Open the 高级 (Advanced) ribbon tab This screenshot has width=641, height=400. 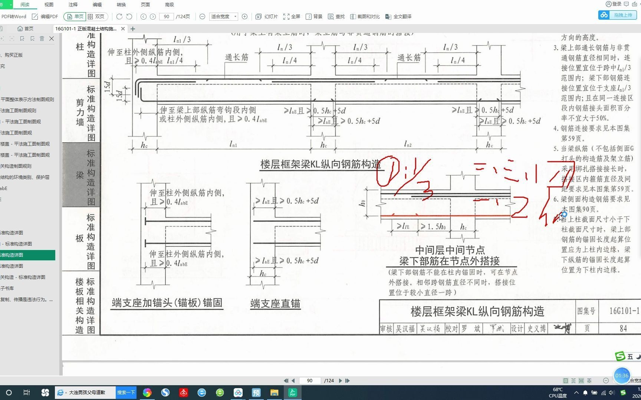click(170, 4)
